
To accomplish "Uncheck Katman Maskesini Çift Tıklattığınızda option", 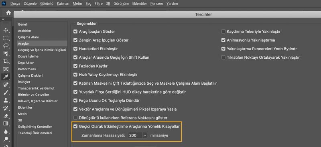I will 75,83.
